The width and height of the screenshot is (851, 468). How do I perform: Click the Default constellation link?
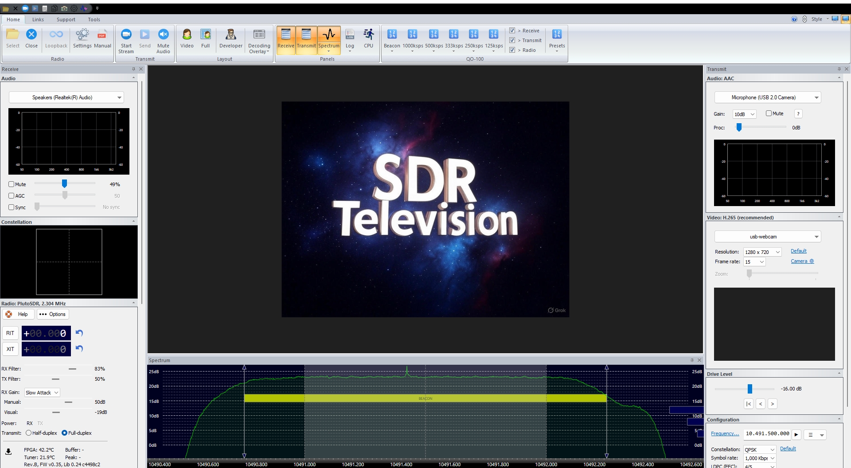coord(788,448)
